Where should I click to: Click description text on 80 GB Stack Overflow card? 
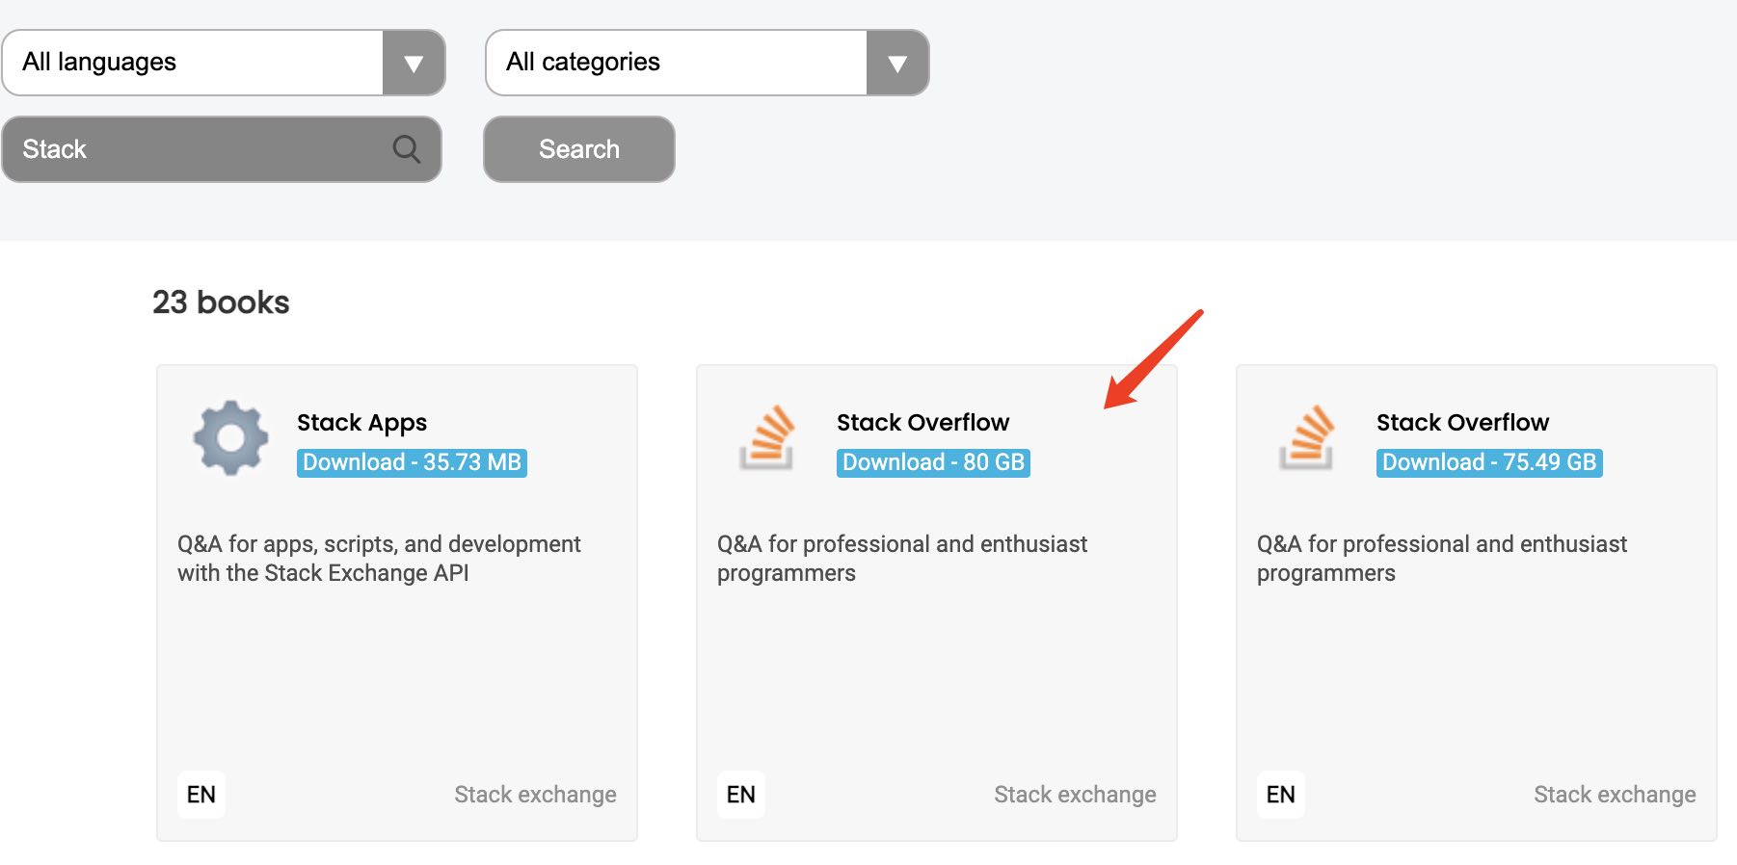coord(902,559)
